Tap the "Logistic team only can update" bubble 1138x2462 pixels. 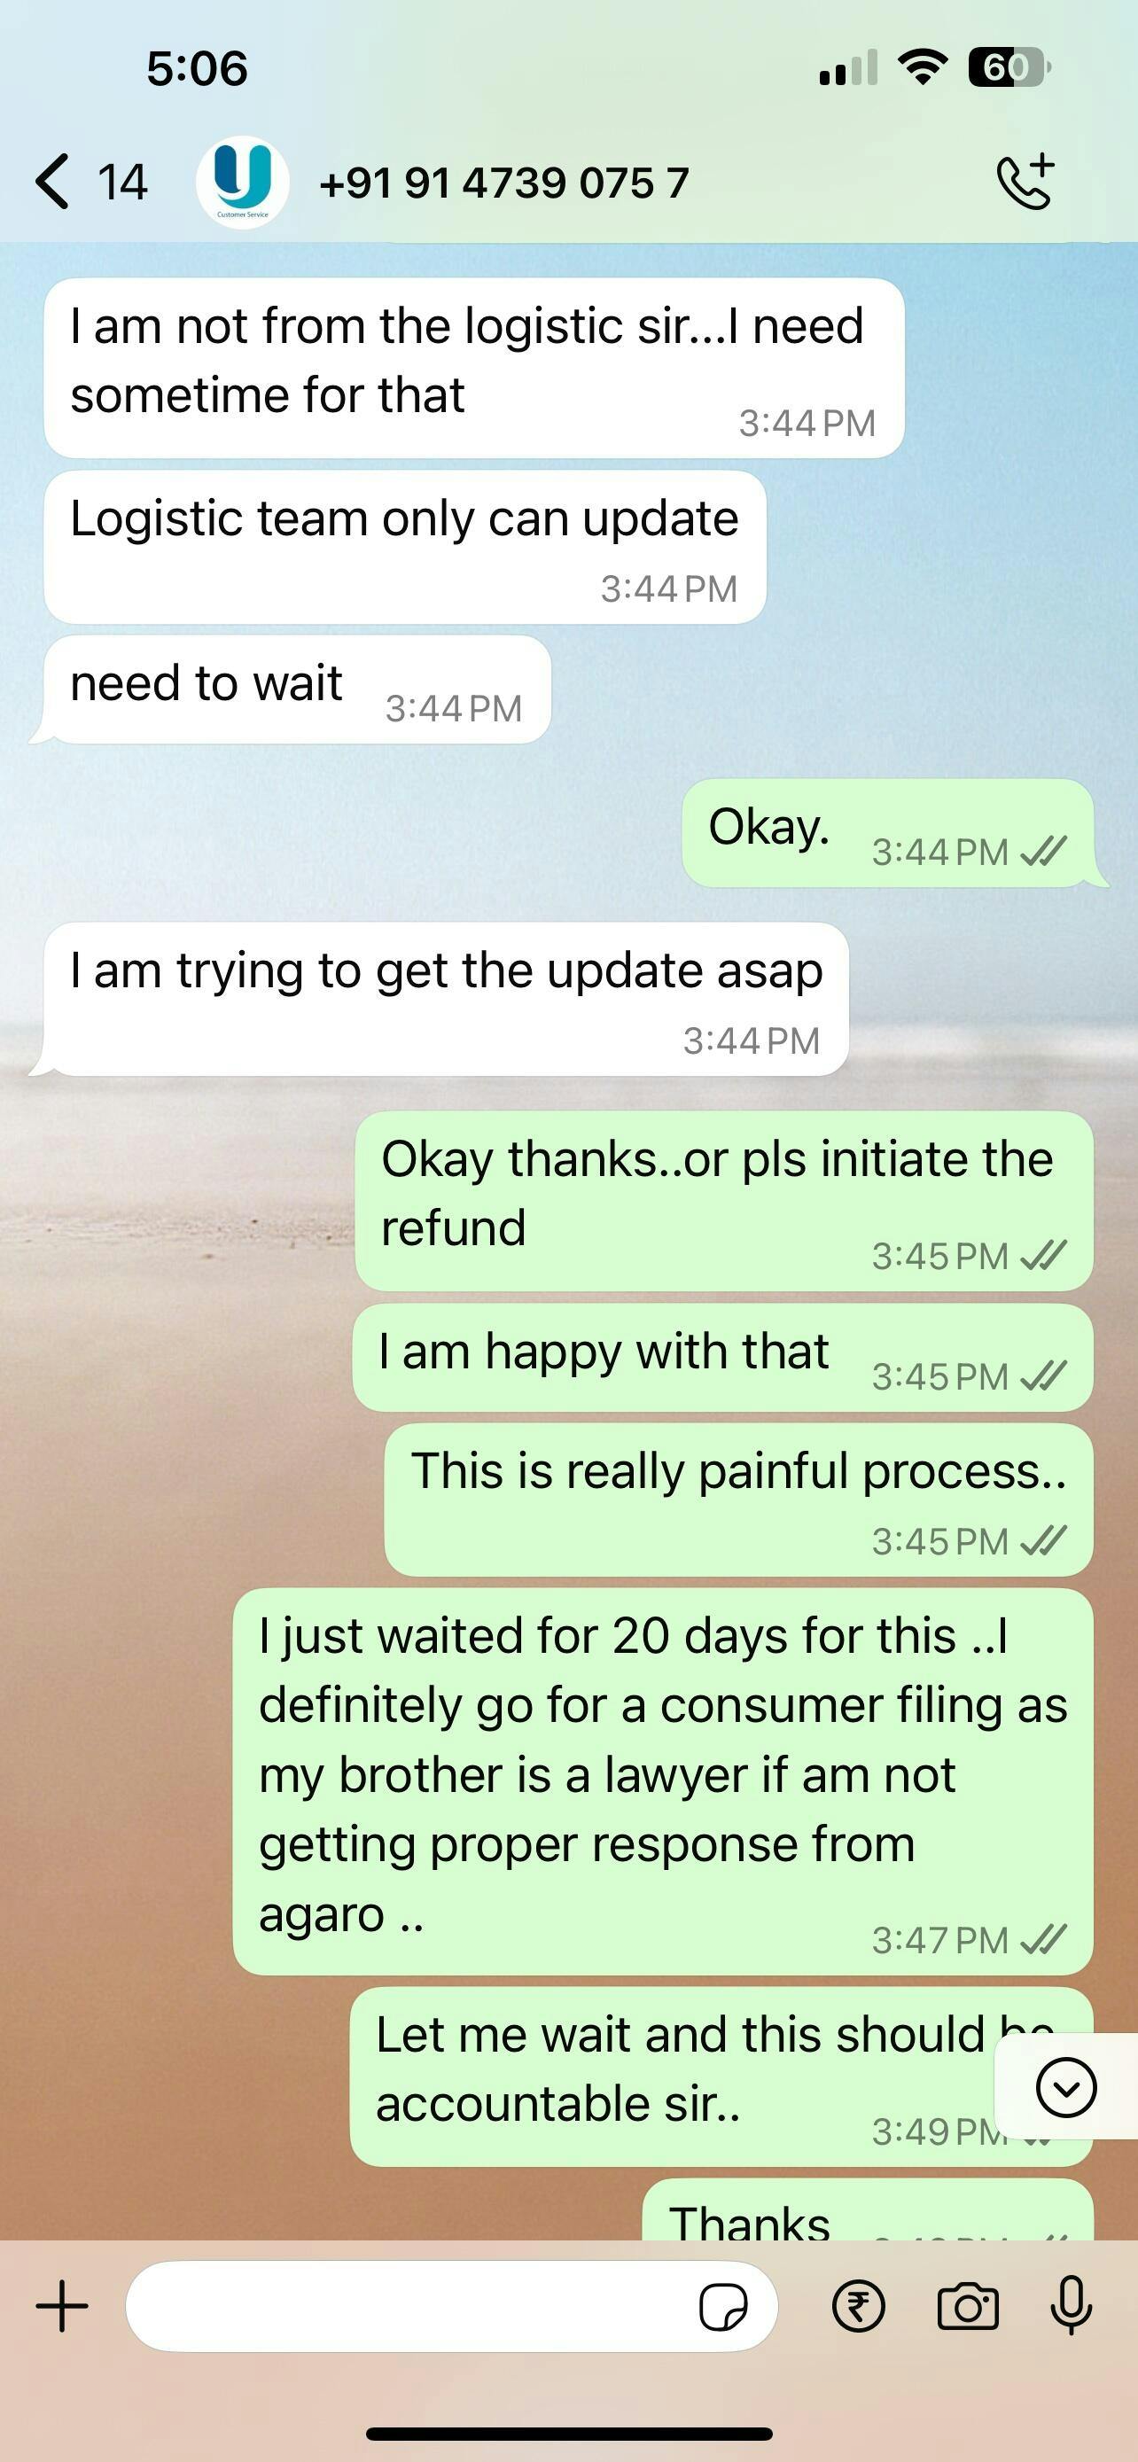[405, 547]
